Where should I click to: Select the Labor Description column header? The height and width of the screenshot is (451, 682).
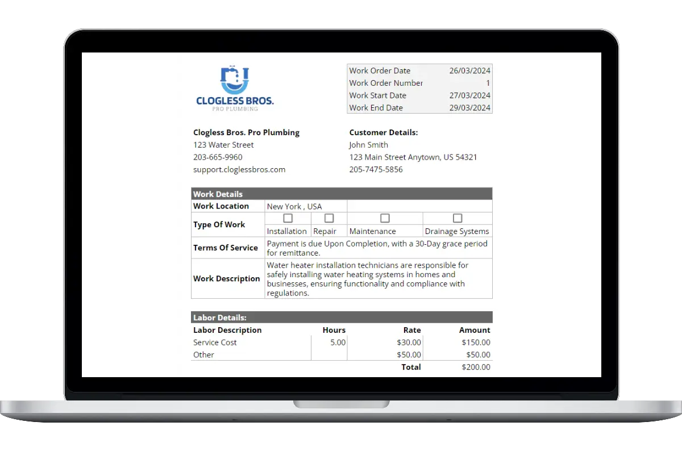point(227,330)
